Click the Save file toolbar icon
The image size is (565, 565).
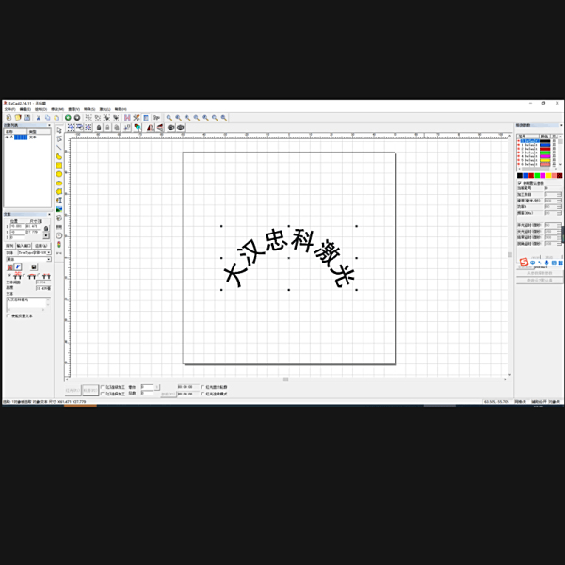[26, 118]
